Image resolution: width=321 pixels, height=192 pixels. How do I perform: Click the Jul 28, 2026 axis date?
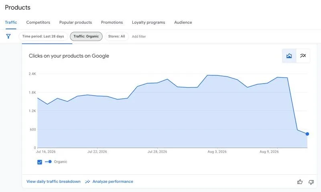pos(157,152)
